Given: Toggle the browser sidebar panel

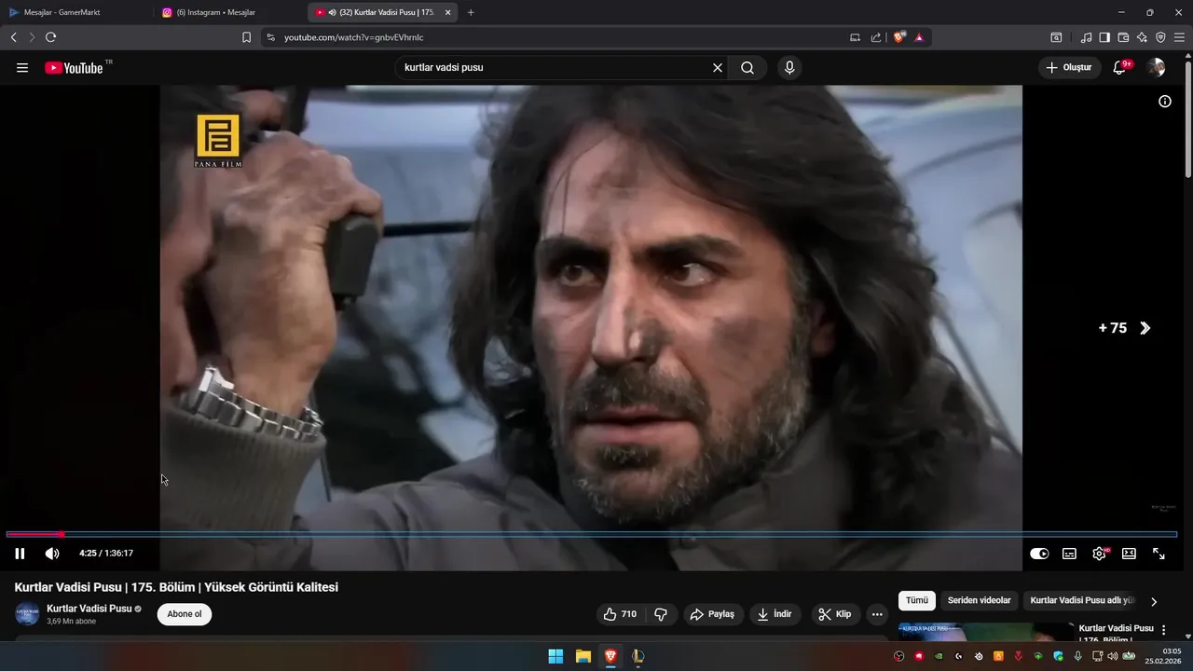Looking at the screenshot, I should [x=1104, y=37].
